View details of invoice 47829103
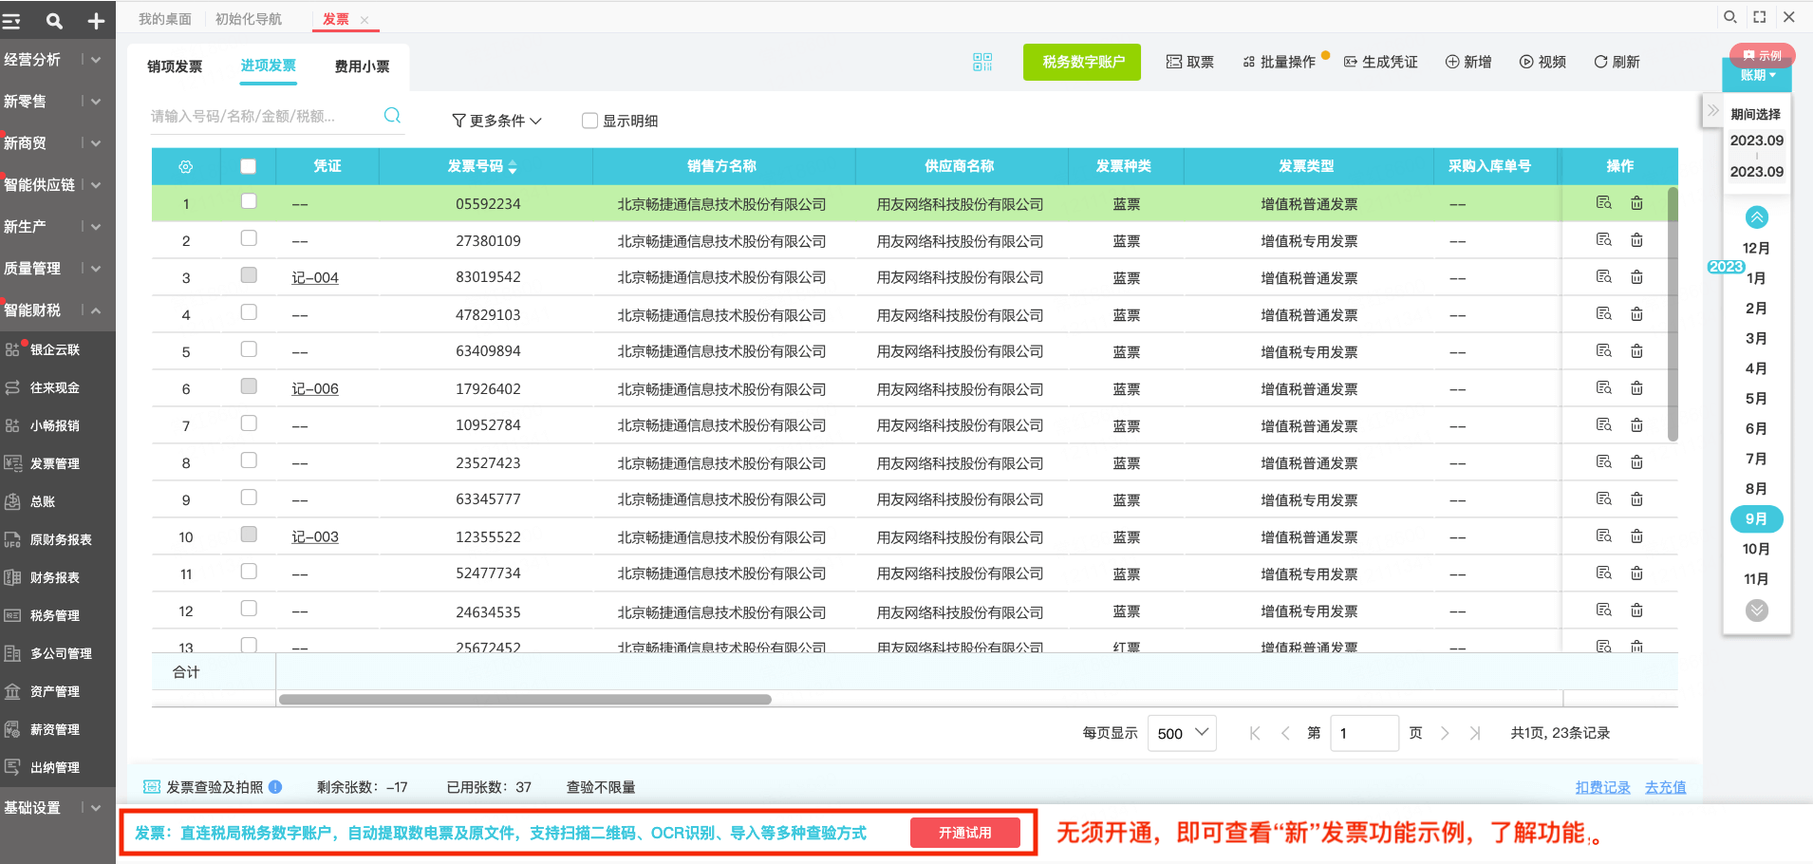The width and height of the screenshot is (1813, 864). pos(1604,313)
